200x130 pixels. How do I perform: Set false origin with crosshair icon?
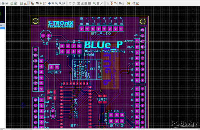[41, 3]
